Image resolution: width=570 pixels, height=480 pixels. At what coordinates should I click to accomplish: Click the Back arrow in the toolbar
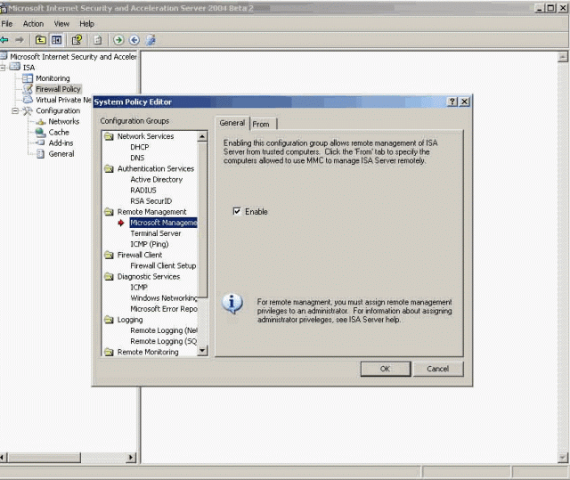tap(5, 40)
